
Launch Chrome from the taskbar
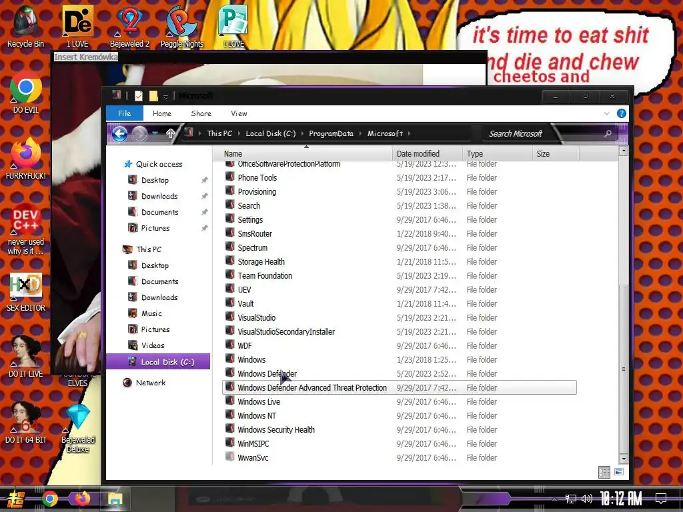click(x=50, y=499)
